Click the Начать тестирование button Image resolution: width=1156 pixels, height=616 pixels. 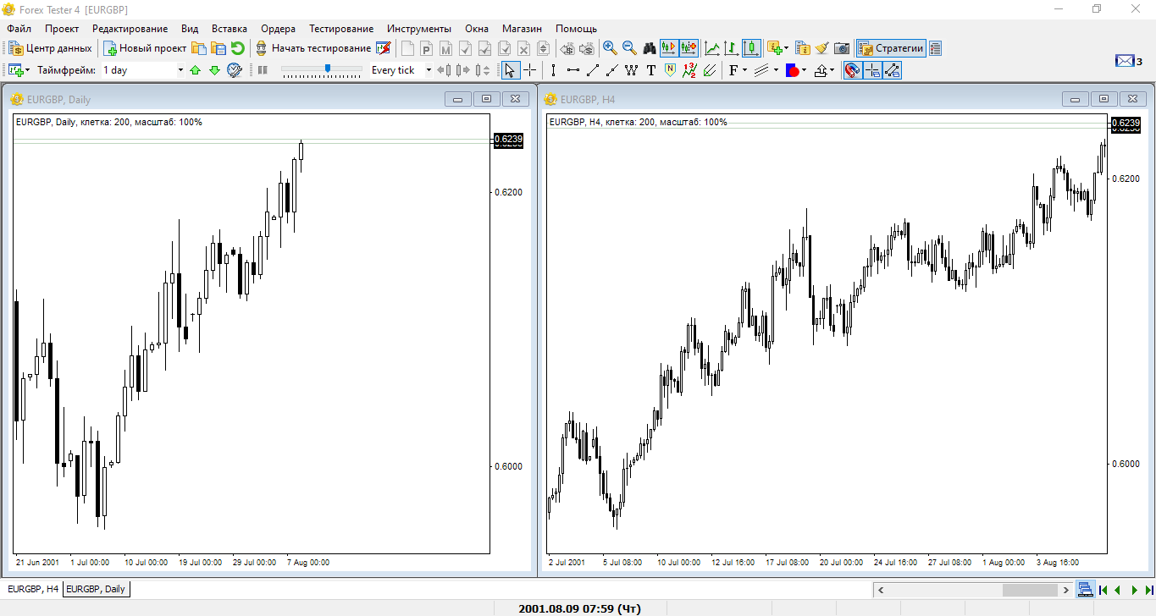[313, 48]
